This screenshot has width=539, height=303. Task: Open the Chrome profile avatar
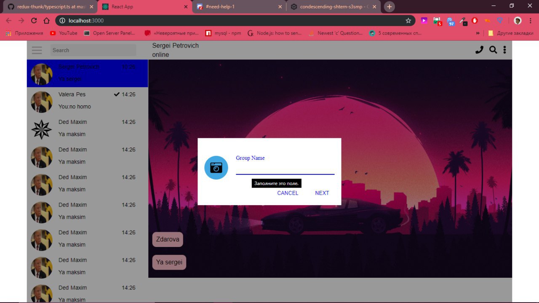pos(518,21)
